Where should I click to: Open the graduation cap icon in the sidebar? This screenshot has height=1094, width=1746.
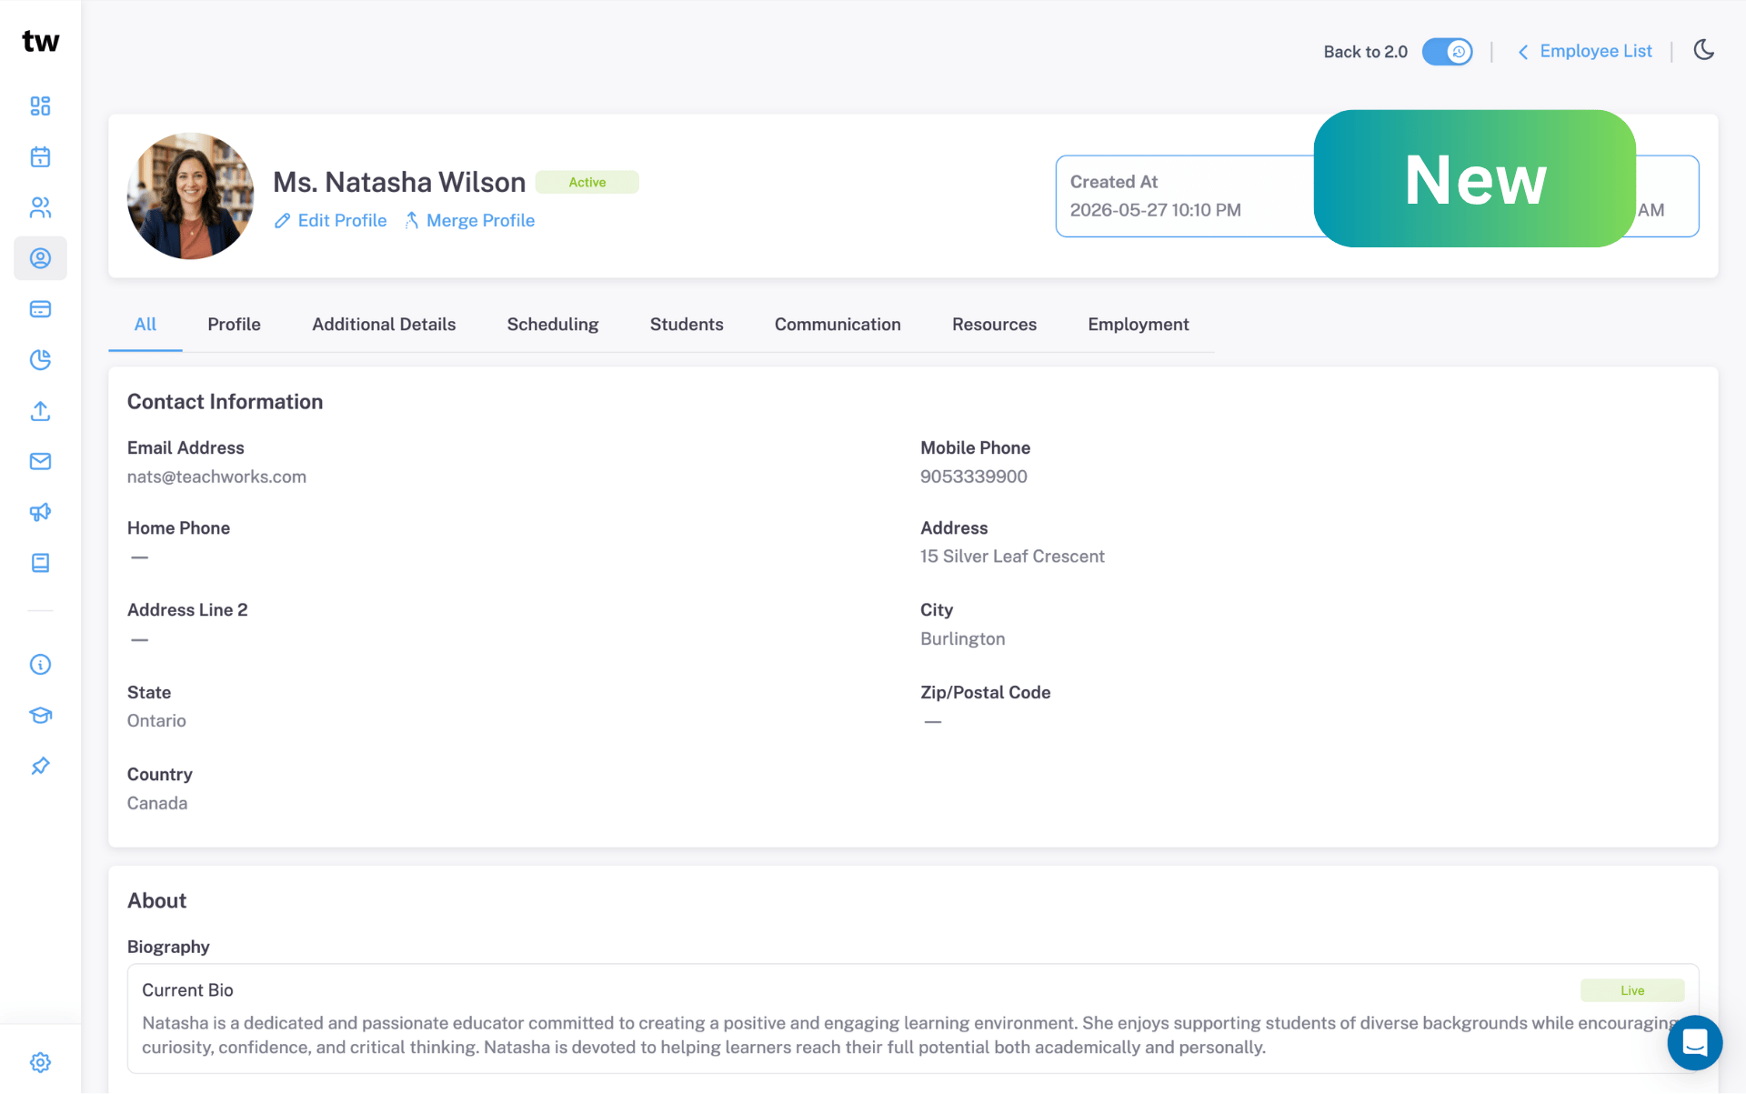click(x=40, y=716)
